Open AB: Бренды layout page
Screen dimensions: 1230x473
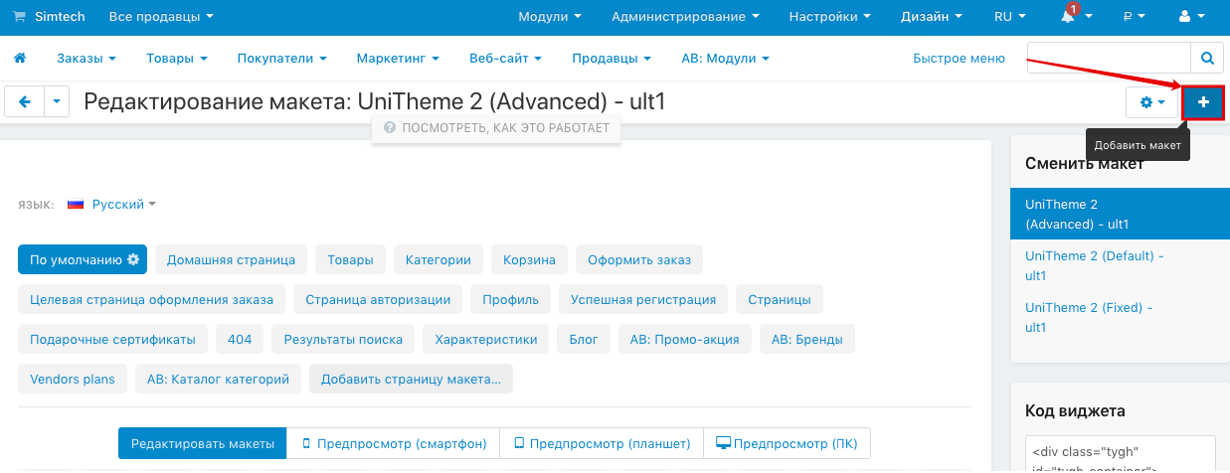807,339
